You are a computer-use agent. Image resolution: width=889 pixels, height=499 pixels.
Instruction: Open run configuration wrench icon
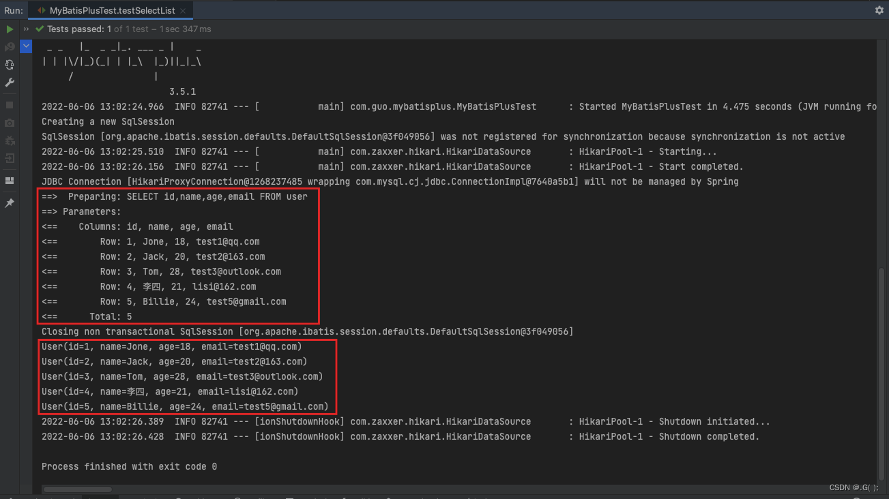(x=10, y=82)
